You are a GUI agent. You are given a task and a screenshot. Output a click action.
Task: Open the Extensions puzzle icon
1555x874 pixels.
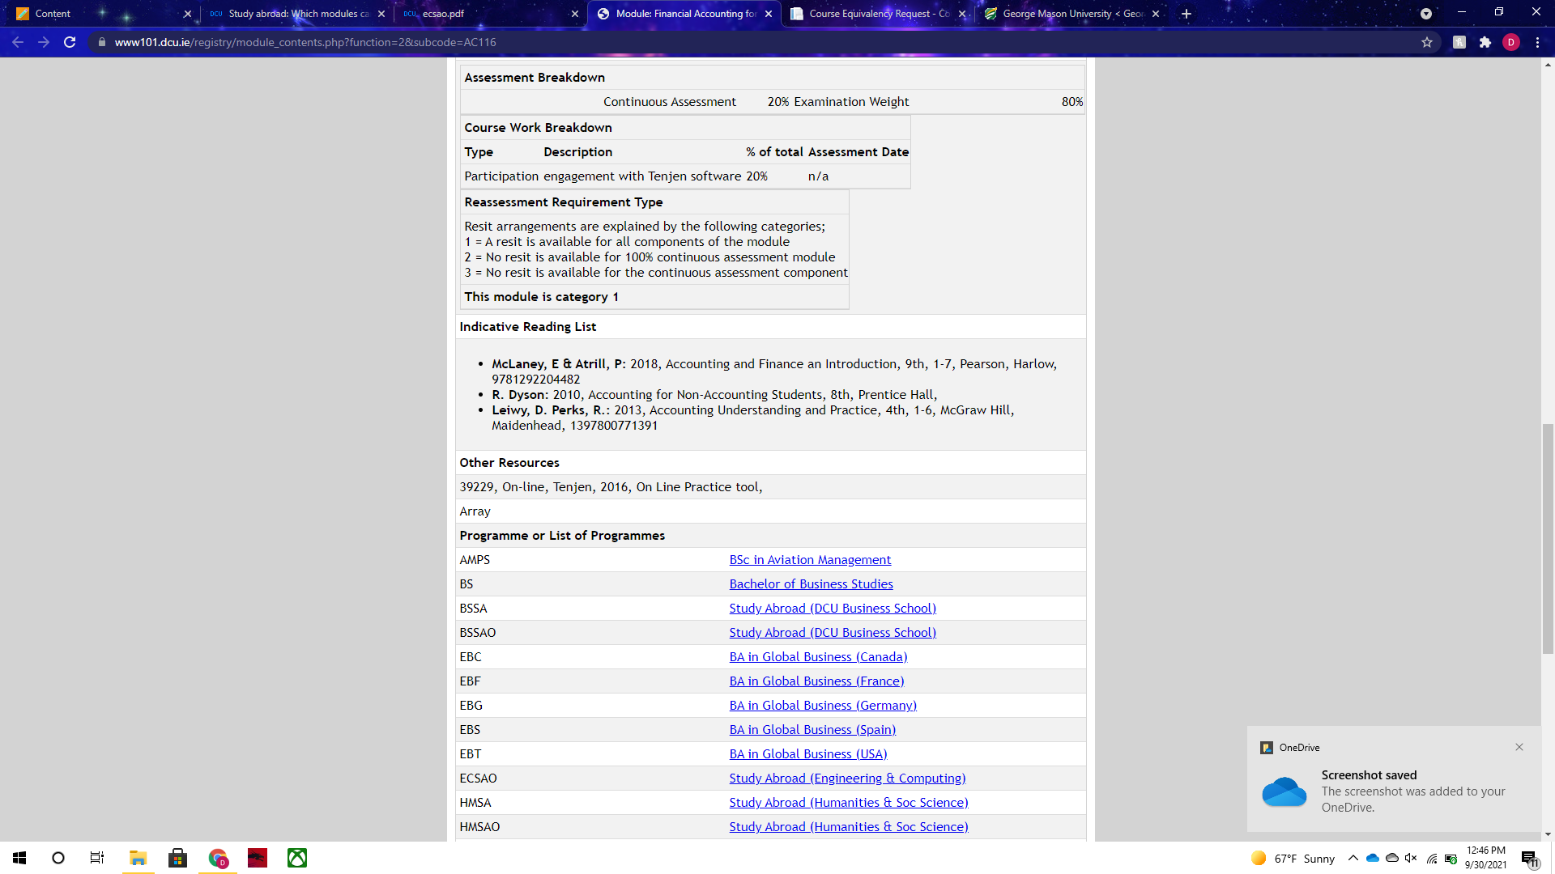pyautogui.click(x=1485, y=42)
